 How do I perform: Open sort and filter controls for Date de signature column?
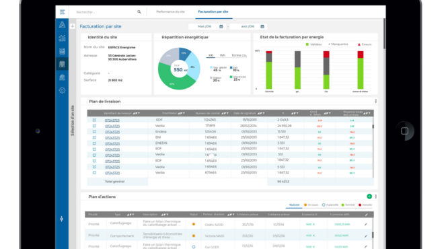[261, 113]
